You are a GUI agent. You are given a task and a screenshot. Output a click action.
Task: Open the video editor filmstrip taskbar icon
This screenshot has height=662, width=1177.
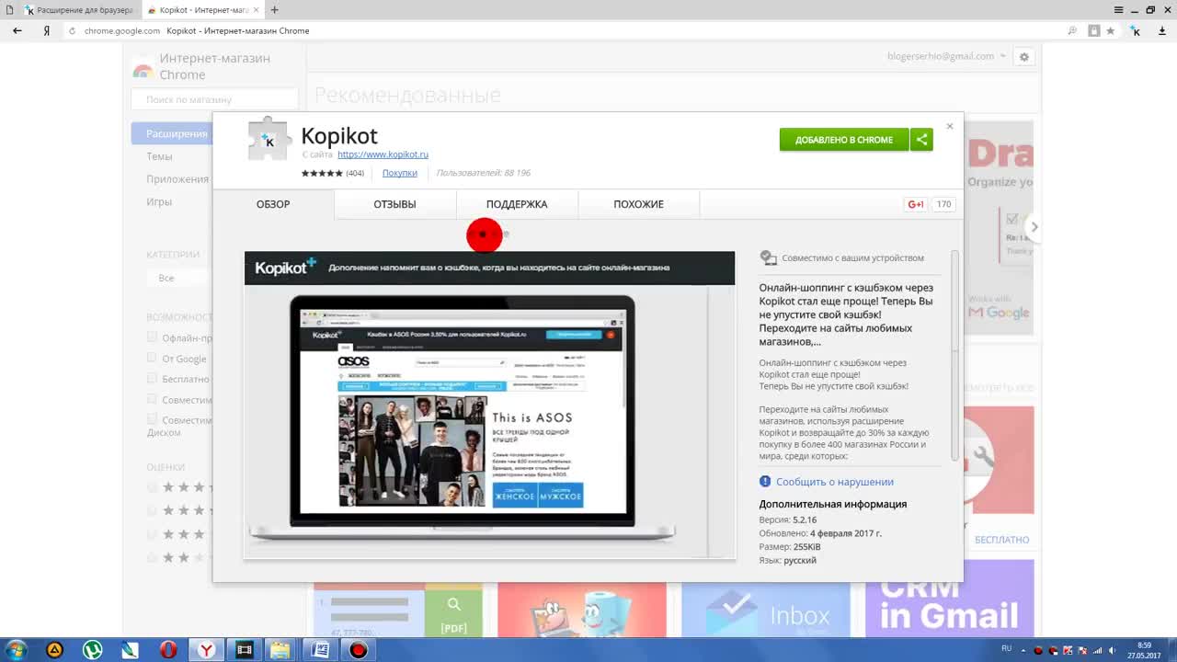[244, 650]
